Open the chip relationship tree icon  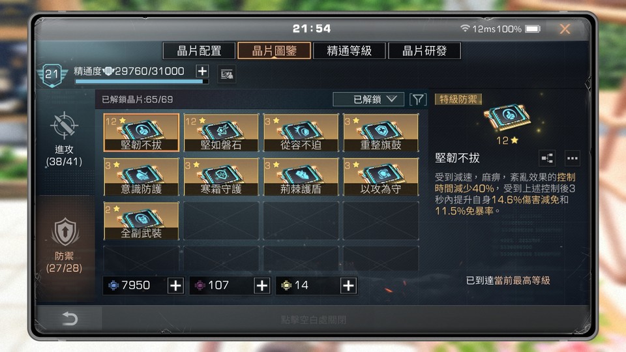547,158
